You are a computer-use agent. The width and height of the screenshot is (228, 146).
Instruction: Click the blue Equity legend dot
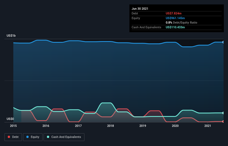tap(27, 137)
